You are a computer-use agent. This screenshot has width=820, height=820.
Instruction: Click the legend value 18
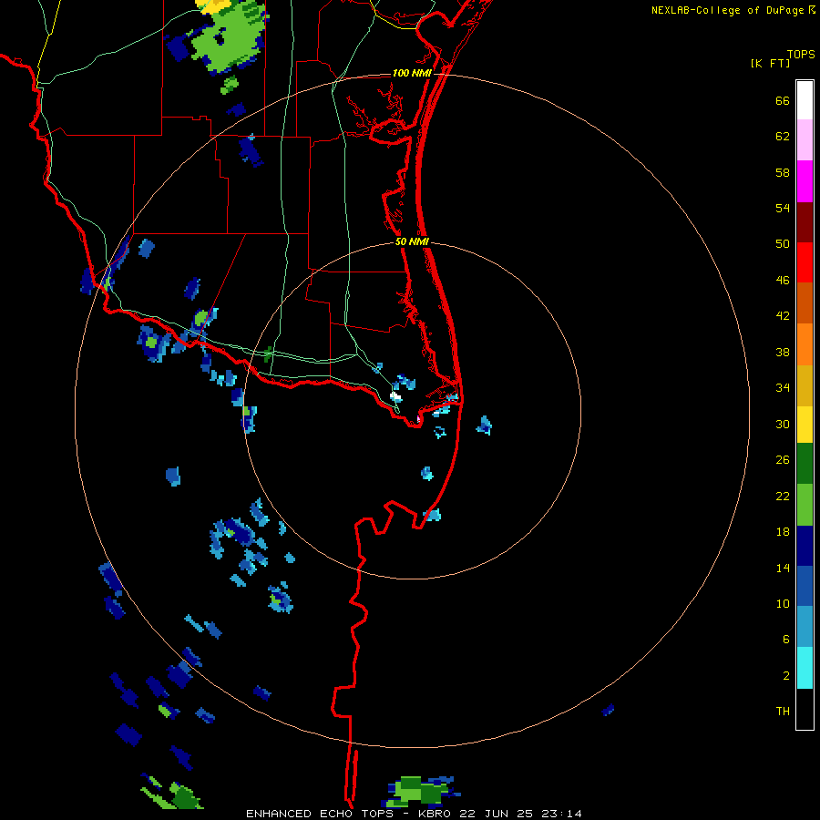tap(783, 532)
